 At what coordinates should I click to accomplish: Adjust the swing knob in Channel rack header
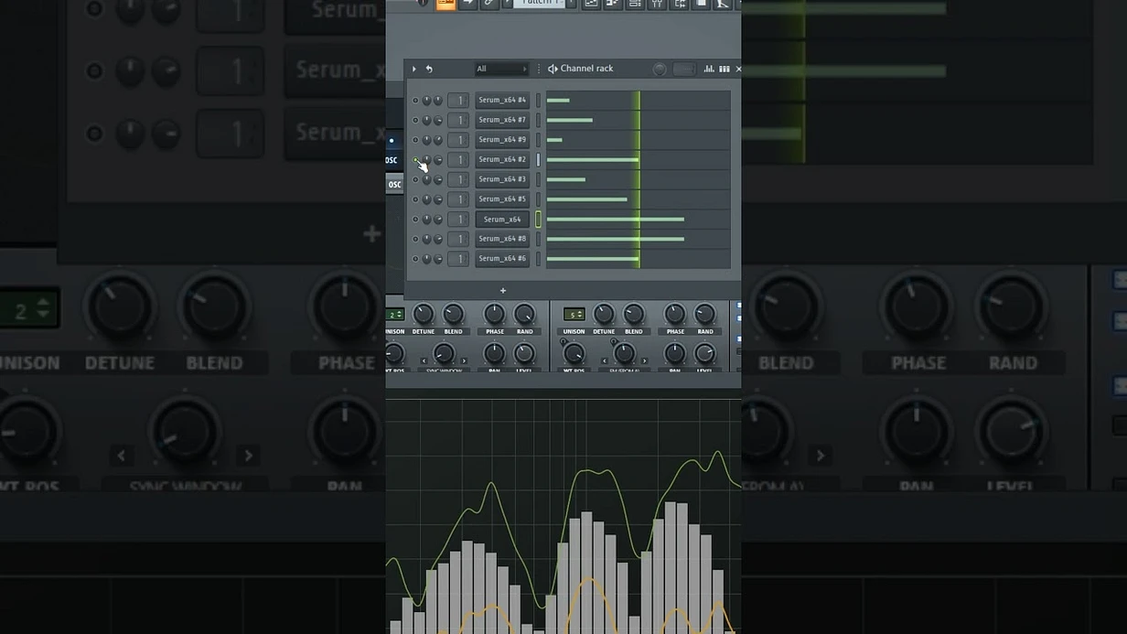click(x=660, y=69)
